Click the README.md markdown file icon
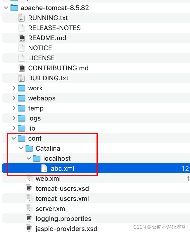Image resolution: width=190 pixels, height=232 pixels. (x=21, y=38)
